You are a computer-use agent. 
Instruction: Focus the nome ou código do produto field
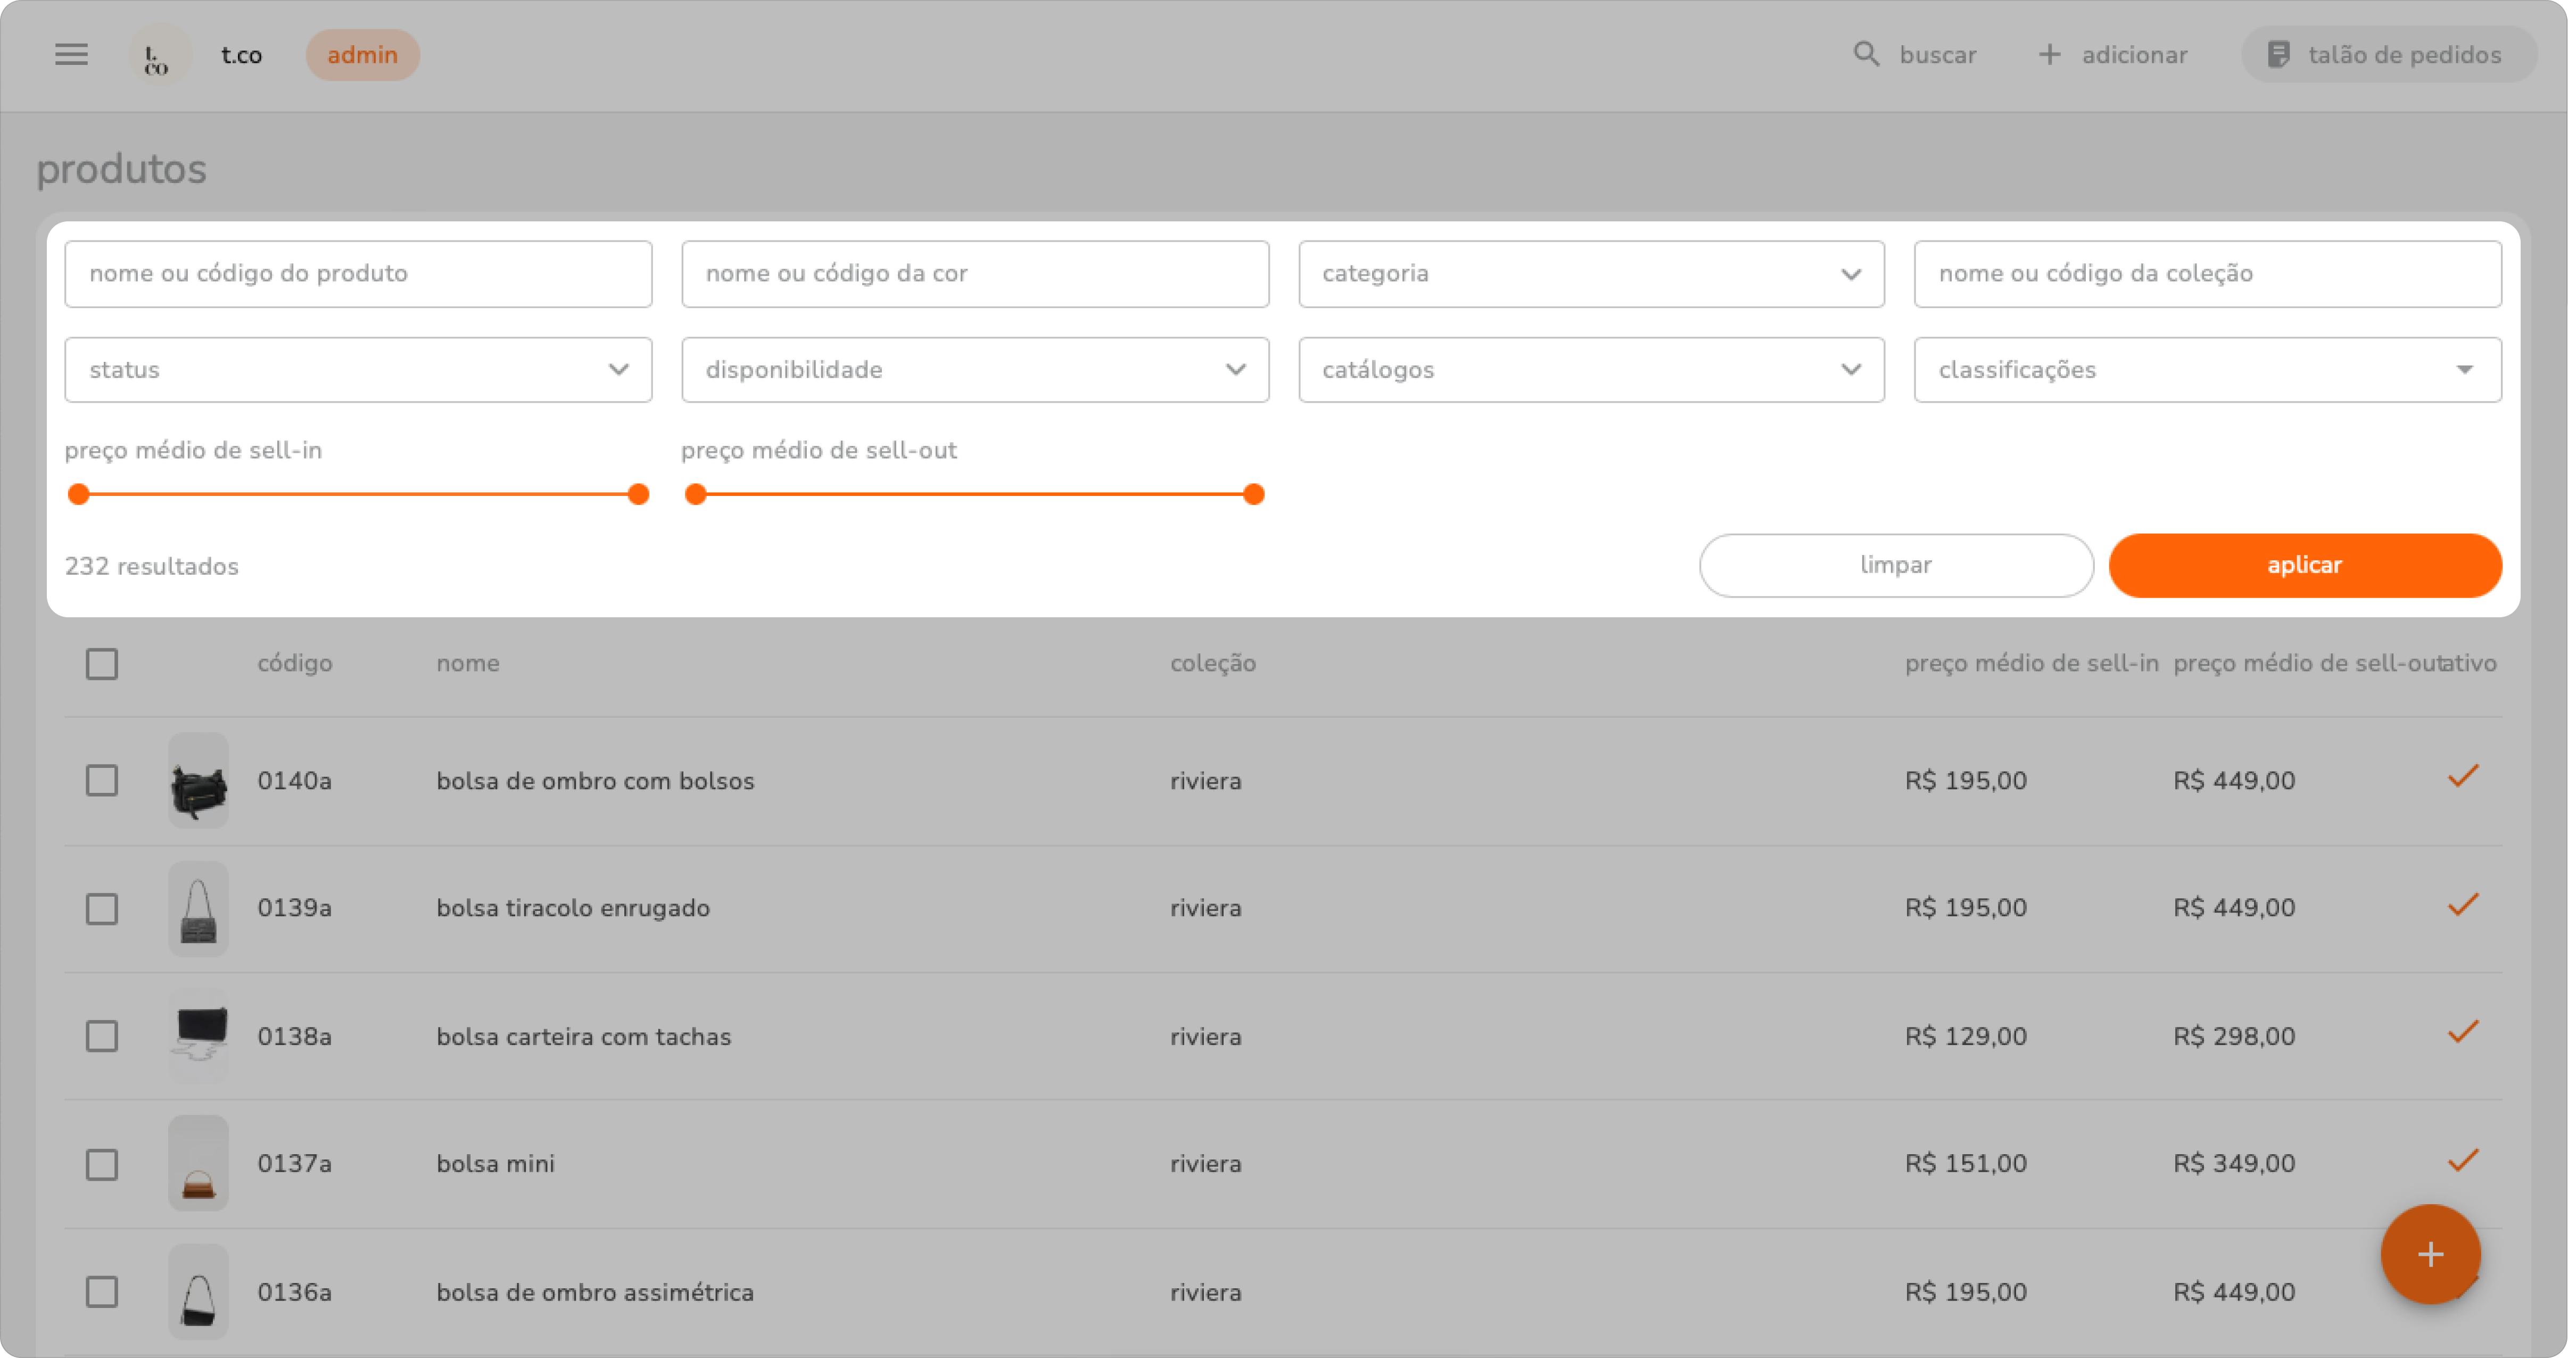[x=358, y=274]
